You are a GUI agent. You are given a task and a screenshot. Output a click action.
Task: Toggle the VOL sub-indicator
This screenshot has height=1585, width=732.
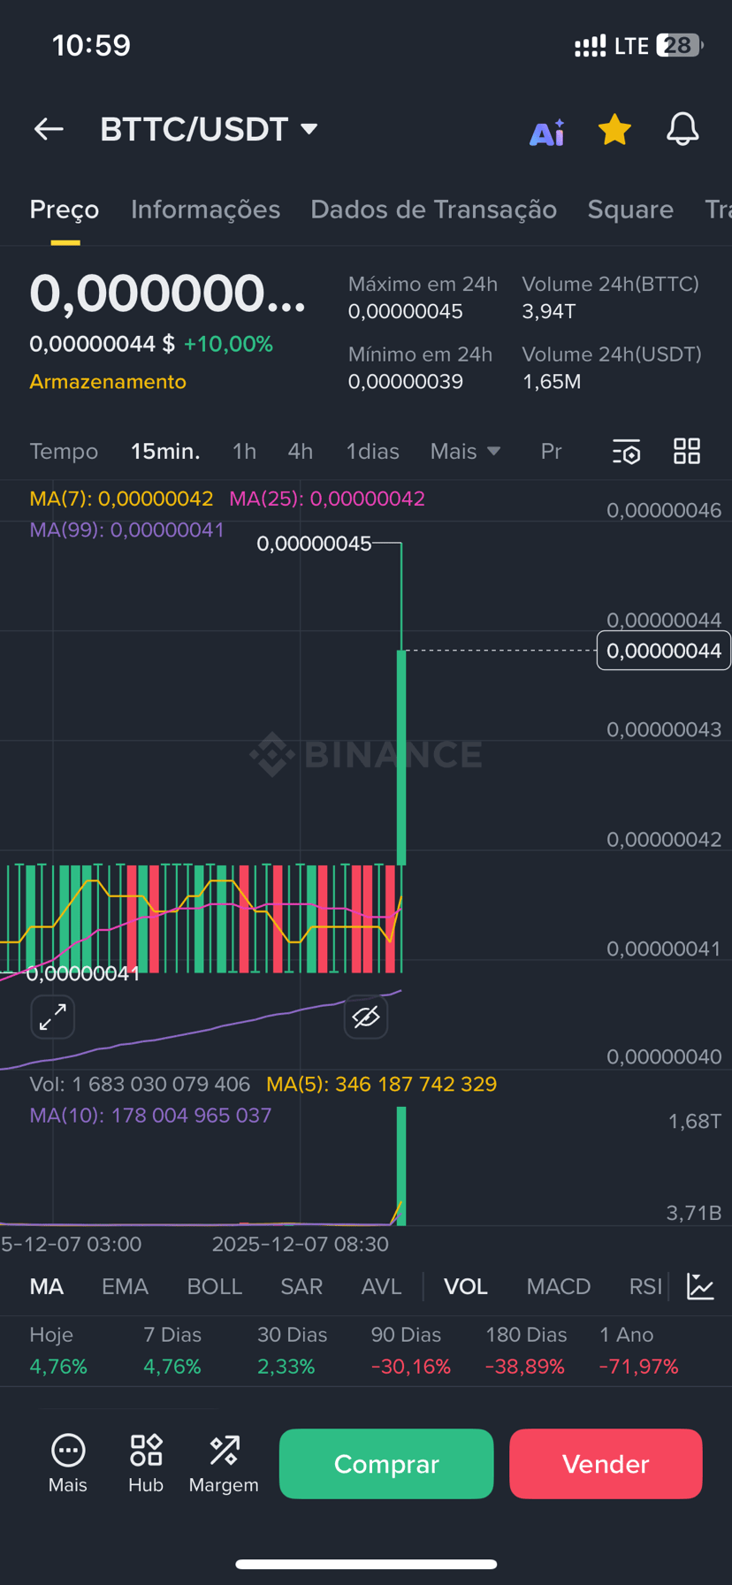tap(466, 1287)
